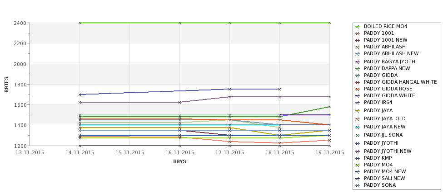The image size is (443, 194).
Task: Click the PADDY MO4 legend marker
Action: 358,165
